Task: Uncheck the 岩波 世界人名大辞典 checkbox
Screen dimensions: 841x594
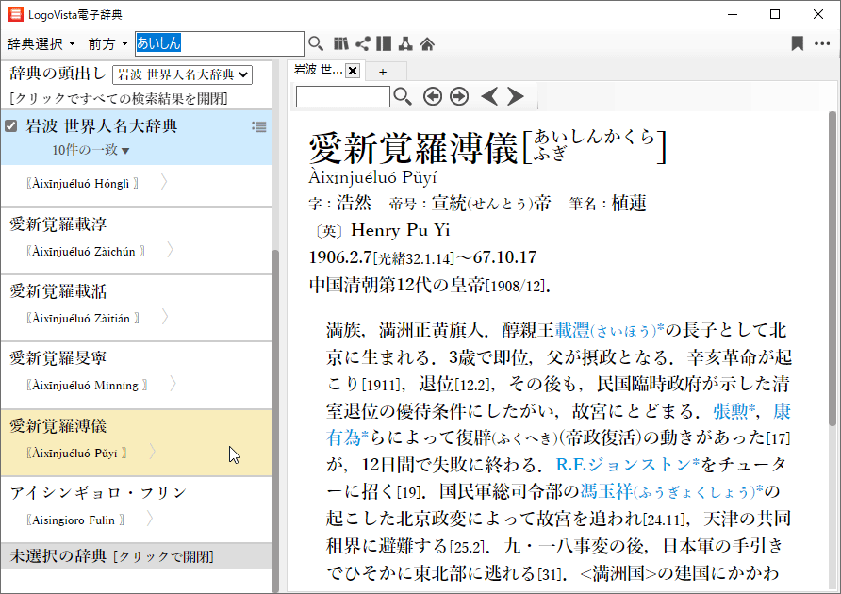Action: coord(11,126)
